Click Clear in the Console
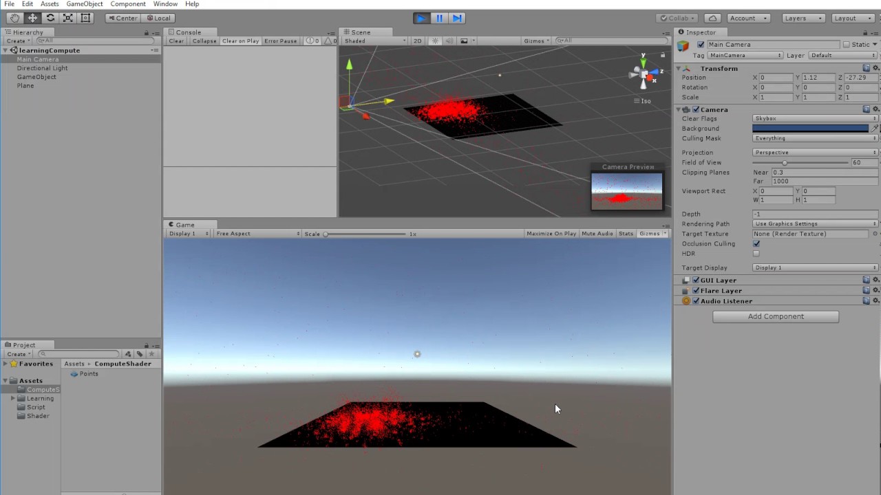 click(176, 41)
